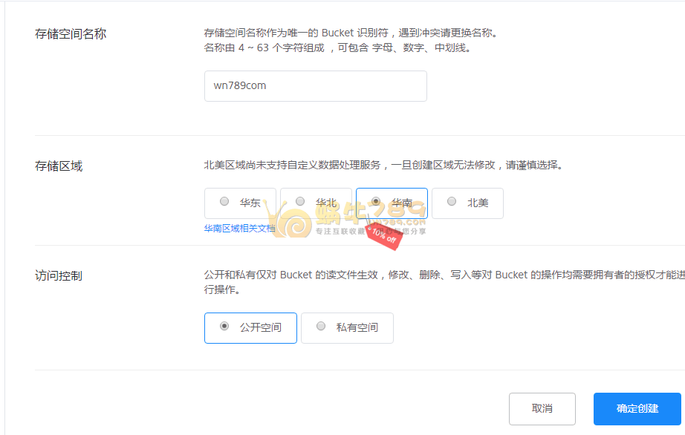The image size is (685, 435).
Task: Select the 华东 storage region
Action: click(240, 203)
